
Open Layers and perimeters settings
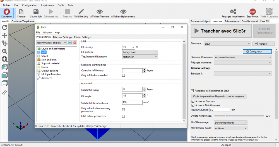[53, 49]
